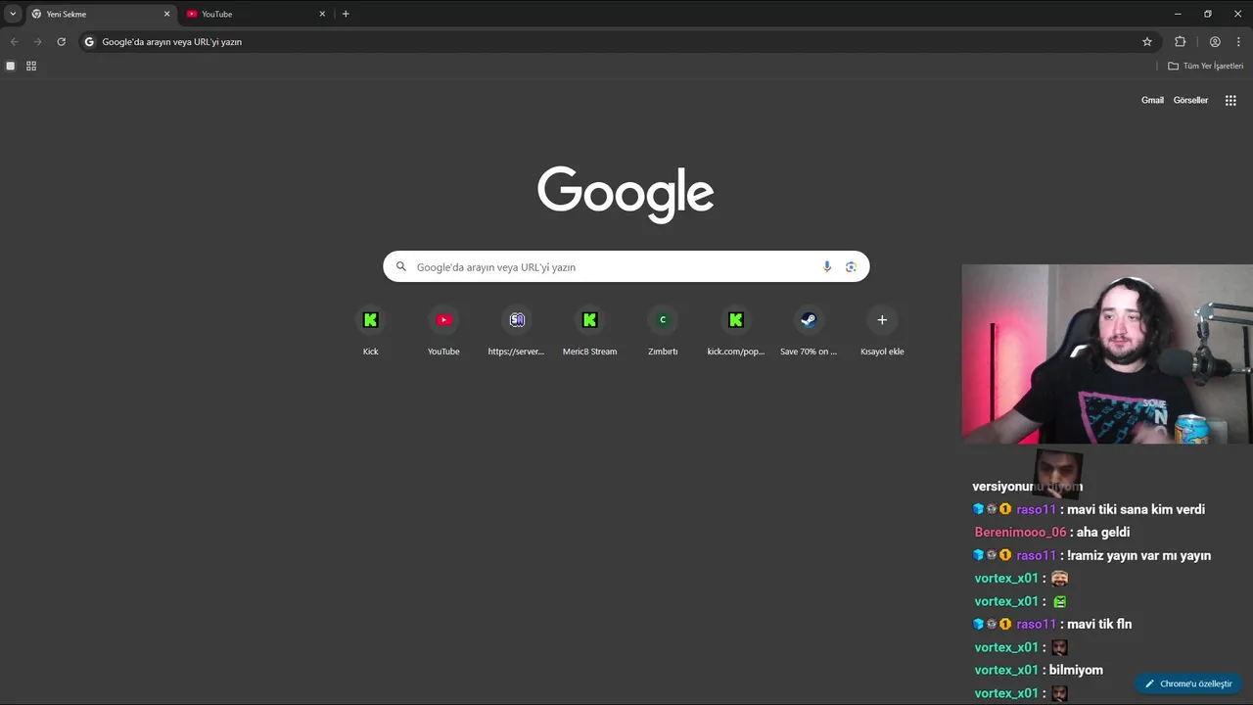Open the Gmail link

point(1152,100)
